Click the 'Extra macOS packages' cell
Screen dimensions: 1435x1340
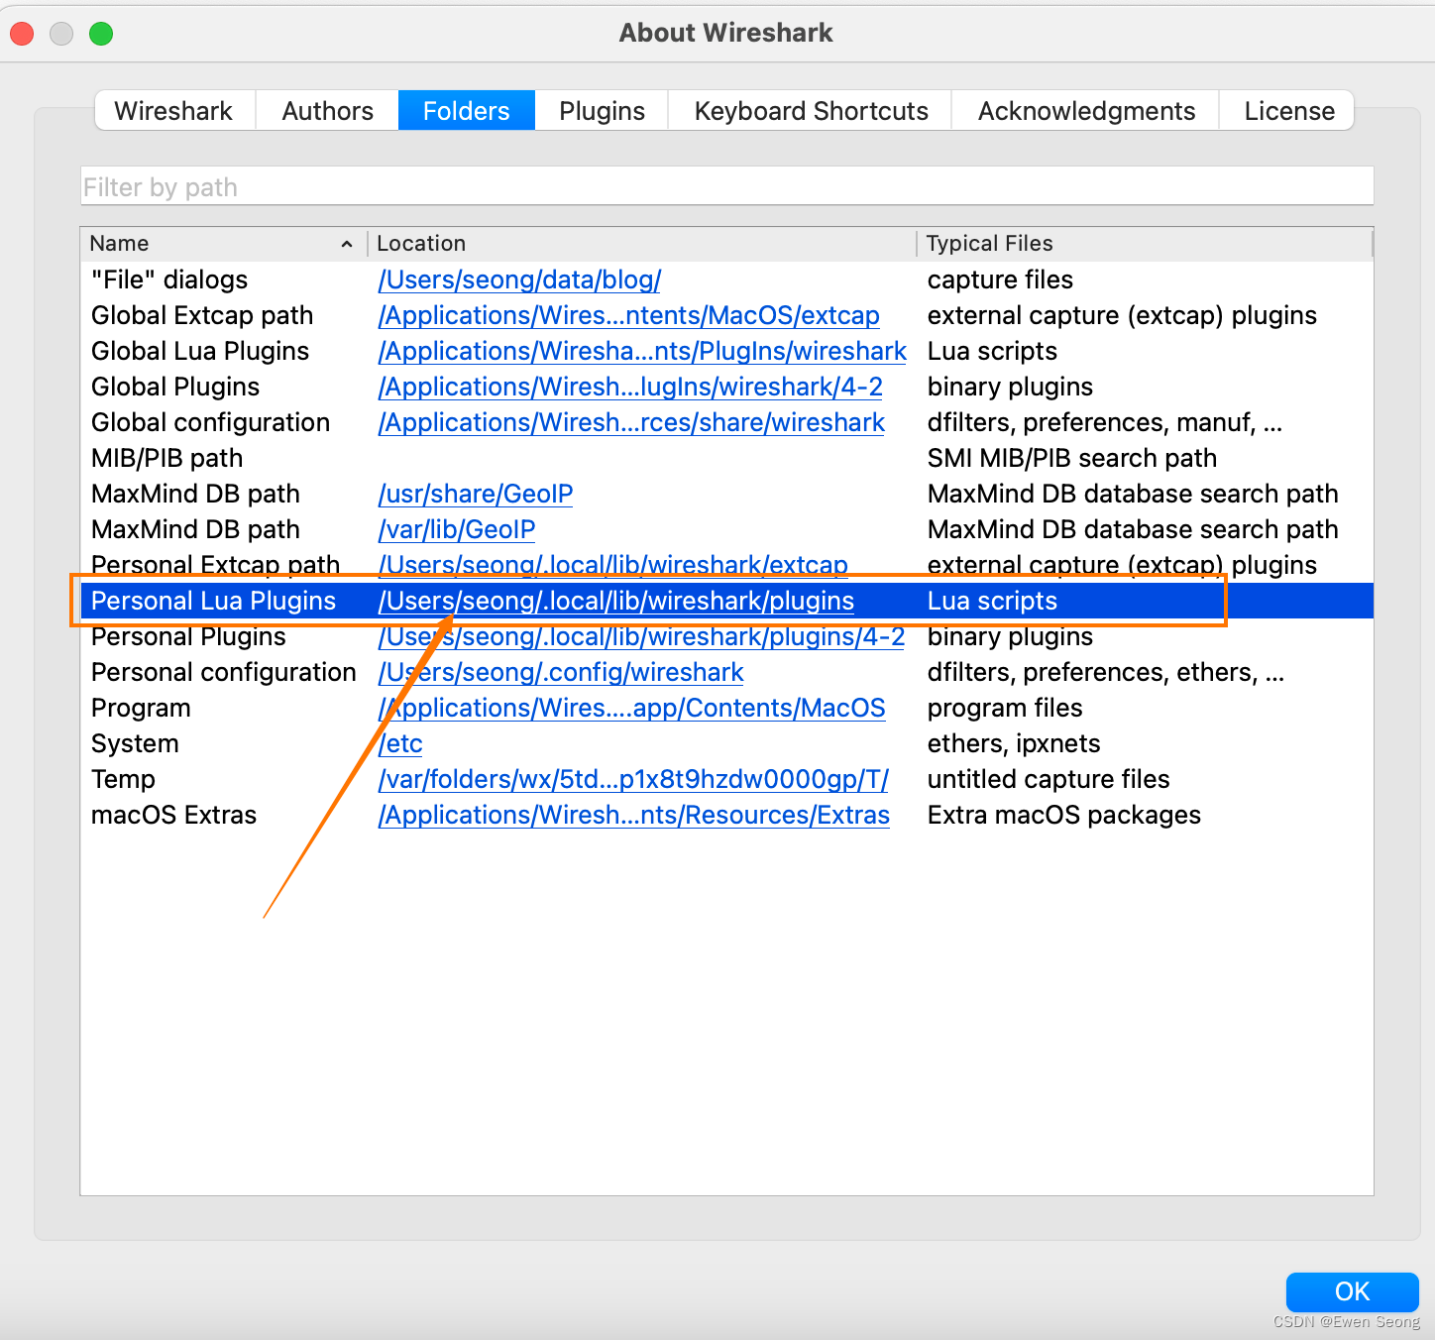(1063, 815)
